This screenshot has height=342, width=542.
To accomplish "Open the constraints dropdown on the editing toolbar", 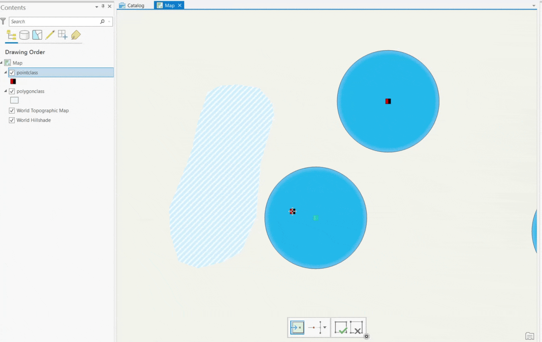I will coord(325,327).
